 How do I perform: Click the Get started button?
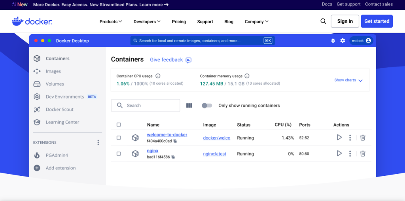377,21
